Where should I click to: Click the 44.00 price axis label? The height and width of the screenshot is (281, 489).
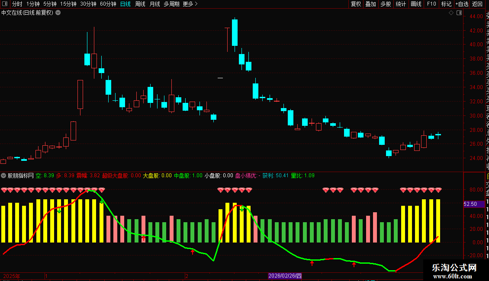476,16
